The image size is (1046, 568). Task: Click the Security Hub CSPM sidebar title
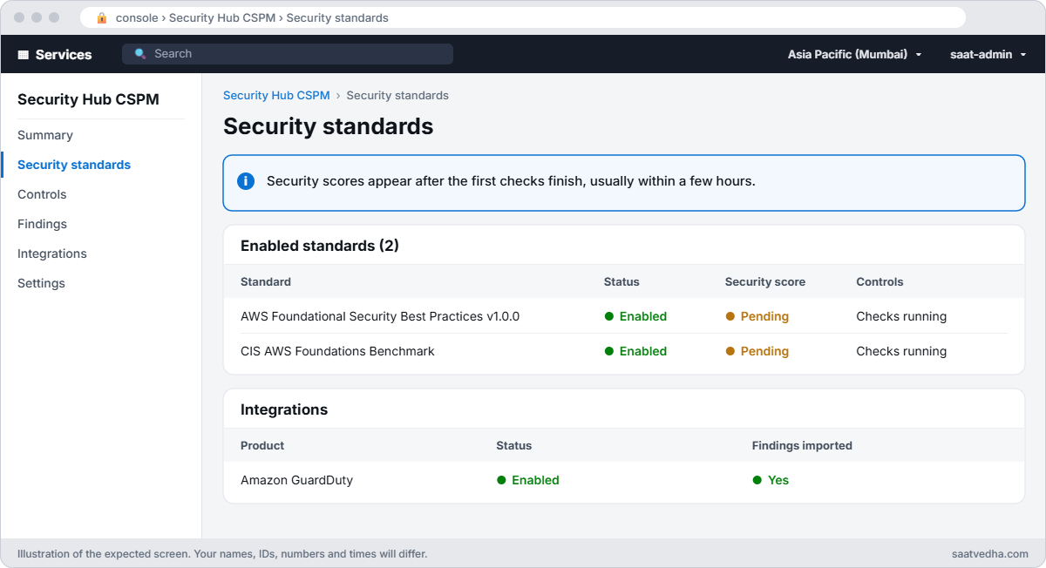88,99
